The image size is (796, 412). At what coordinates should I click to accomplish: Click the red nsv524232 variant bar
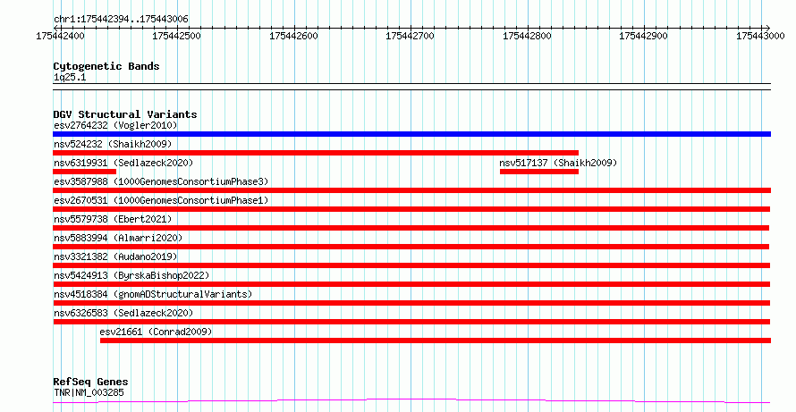pyautogui.click(x=316, y=153)
